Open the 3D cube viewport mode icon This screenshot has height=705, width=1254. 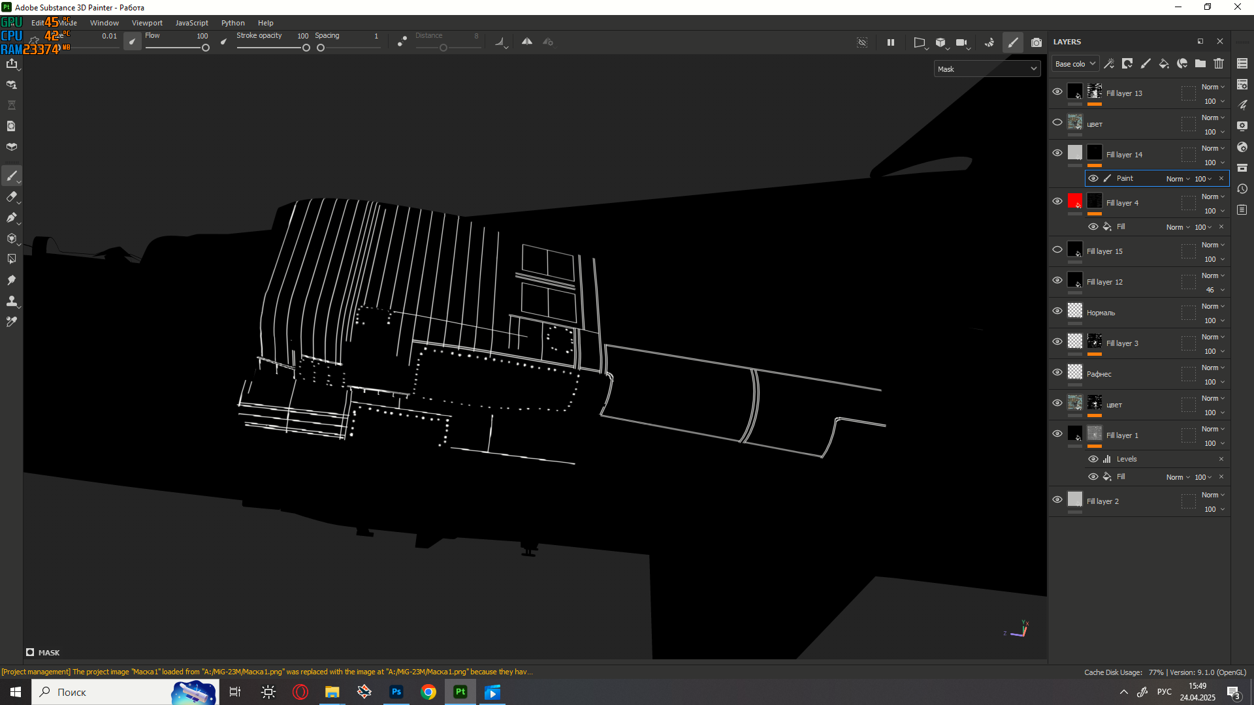940,42
